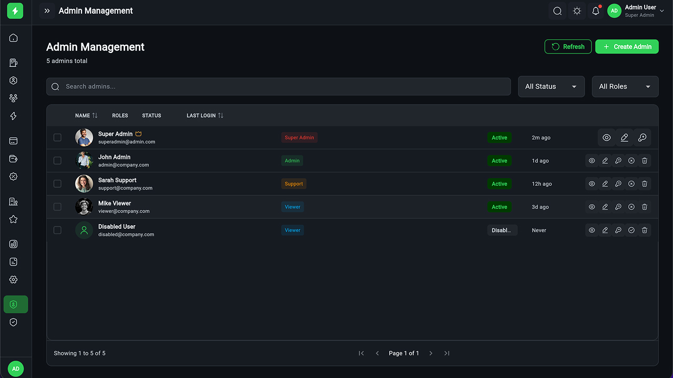This screenshot has width=673, height=378.
Task: Expand the All Roles filter dropdown
Action: pyautogui.click(x=625, y=87)
